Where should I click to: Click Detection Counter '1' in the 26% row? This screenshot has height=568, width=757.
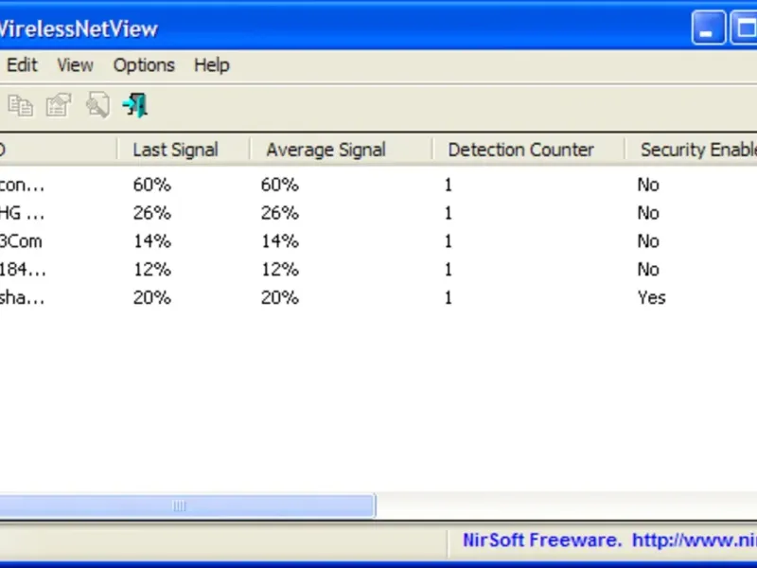point(448,212)
